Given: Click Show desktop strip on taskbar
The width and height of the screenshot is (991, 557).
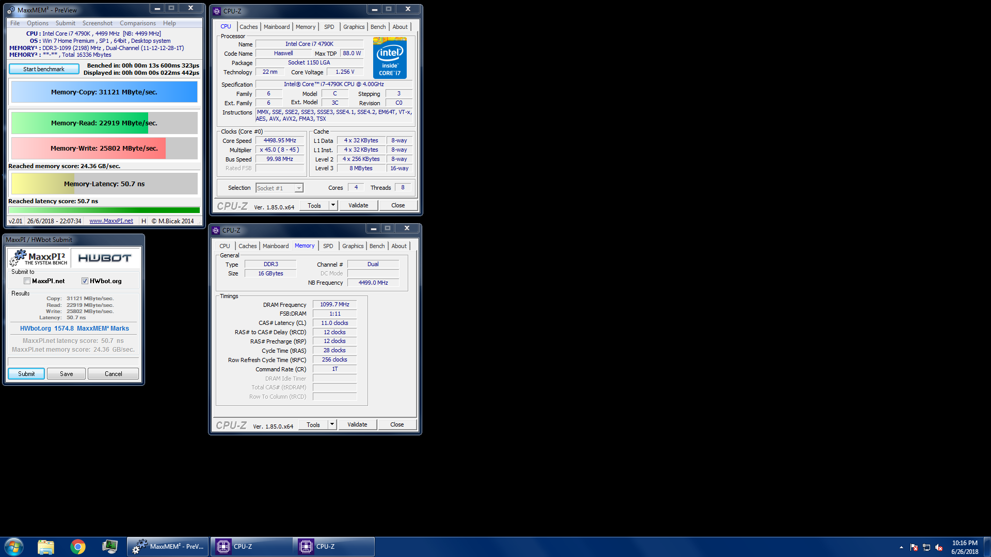Looking at the screenshot, I should (x=987, y=547).
